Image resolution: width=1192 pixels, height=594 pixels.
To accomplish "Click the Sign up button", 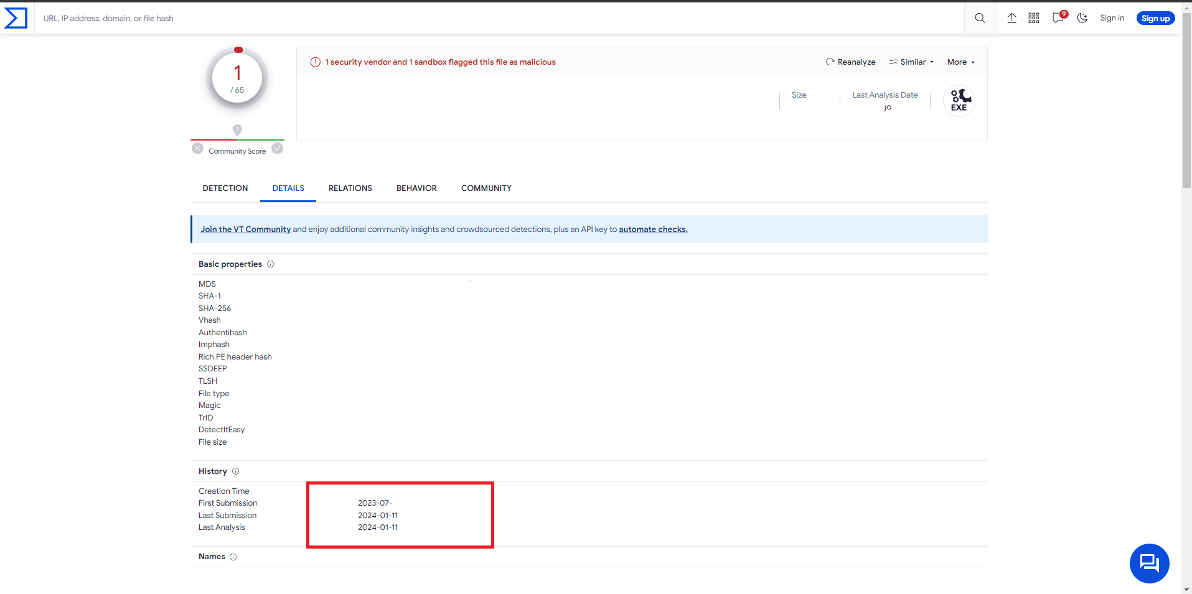I will coord(1155,18).
